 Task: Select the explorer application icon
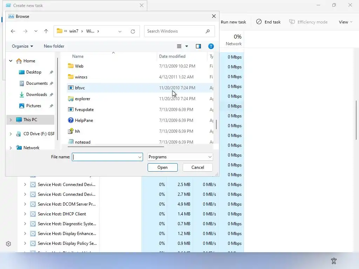click(71, 98)
